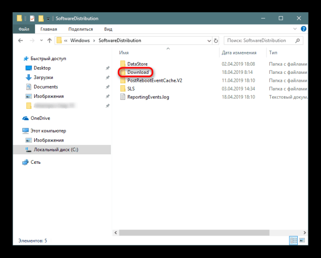Click the DataStore folder icon
Viewport: 321px width, 258px height.
click(x=123, y=64)
